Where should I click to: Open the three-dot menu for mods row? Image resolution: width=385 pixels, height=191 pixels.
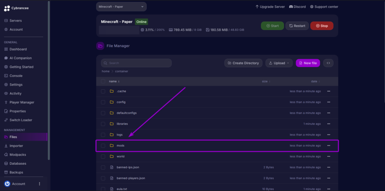point(329,146)
